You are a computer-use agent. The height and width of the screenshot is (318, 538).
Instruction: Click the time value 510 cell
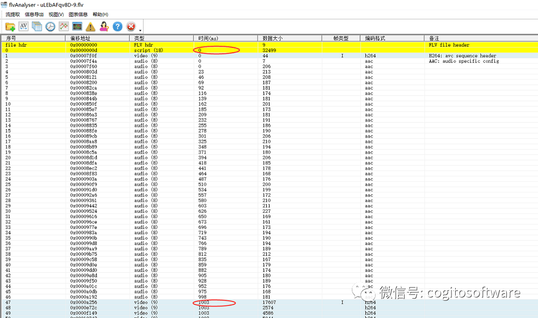coord(202,185)
